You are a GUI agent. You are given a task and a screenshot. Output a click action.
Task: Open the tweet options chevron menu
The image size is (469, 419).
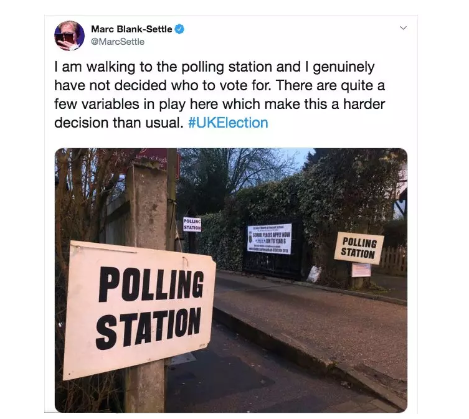403,28
